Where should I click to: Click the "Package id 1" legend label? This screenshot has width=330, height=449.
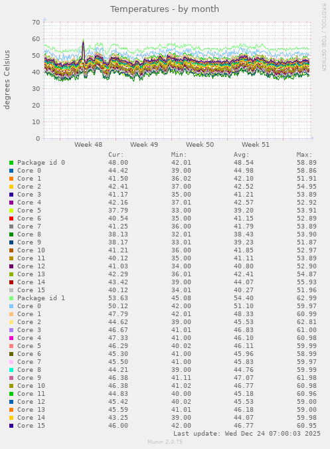pos(41,298)
